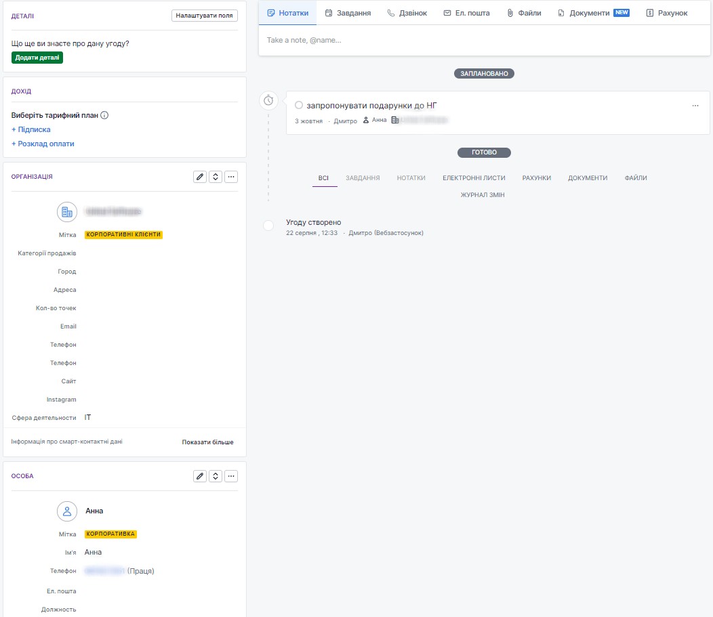Image resolution: width=713 pixels, height=617 pixels.
Task: Filter history by НОТАТКИ
Action: coord(411,178)
